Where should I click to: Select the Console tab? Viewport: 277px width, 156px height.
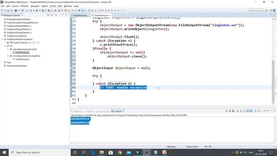coord(117,111)
